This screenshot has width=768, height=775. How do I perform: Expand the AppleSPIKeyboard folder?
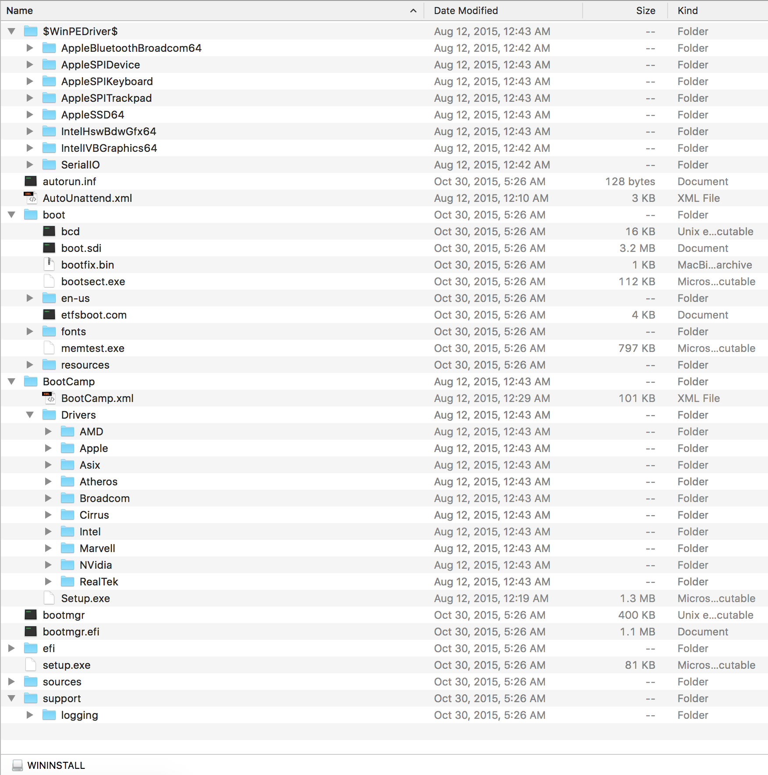pos(30,81)
